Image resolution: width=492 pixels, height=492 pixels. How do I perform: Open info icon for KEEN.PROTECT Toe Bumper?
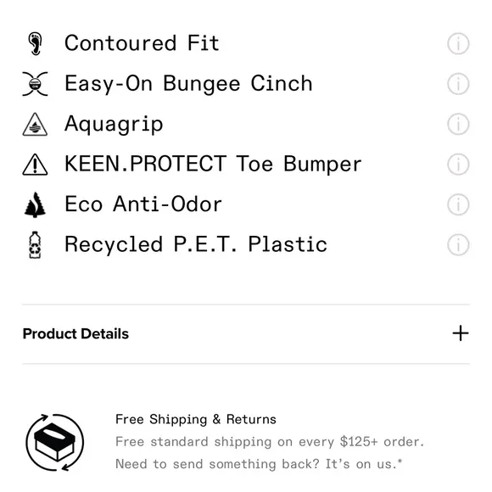458,164
